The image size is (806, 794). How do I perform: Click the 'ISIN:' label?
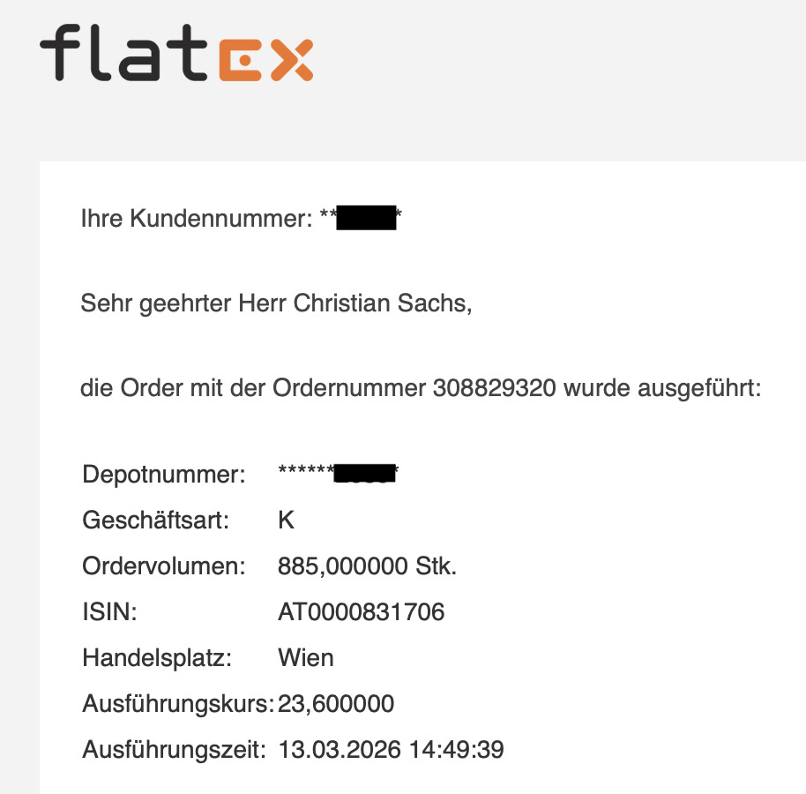click(109, 611)
